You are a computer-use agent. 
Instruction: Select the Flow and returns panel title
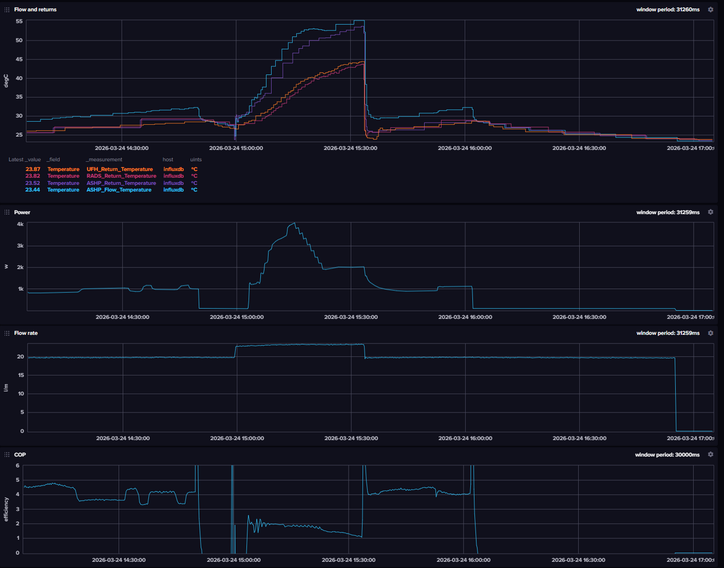pos(35,9)
